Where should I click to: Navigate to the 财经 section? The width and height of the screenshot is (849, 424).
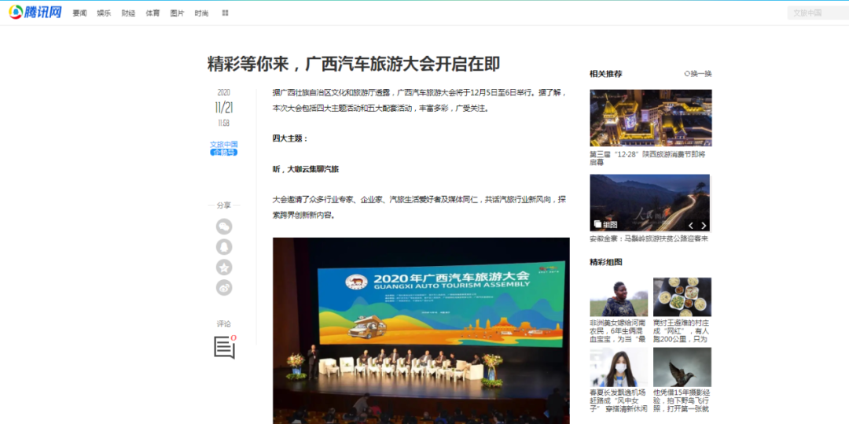click(128, 13)
